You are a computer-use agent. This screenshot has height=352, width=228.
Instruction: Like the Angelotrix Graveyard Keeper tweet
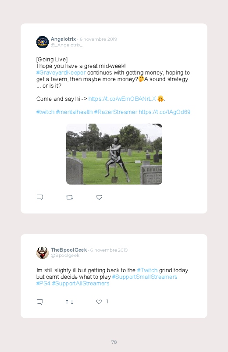click(x=99, y=197)
